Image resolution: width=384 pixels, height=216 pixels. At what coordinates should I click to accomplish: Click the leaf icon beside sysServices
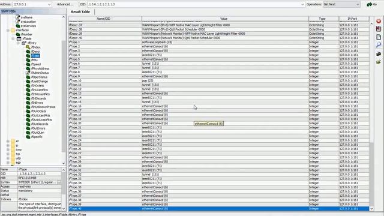click(x=18, y=26)
